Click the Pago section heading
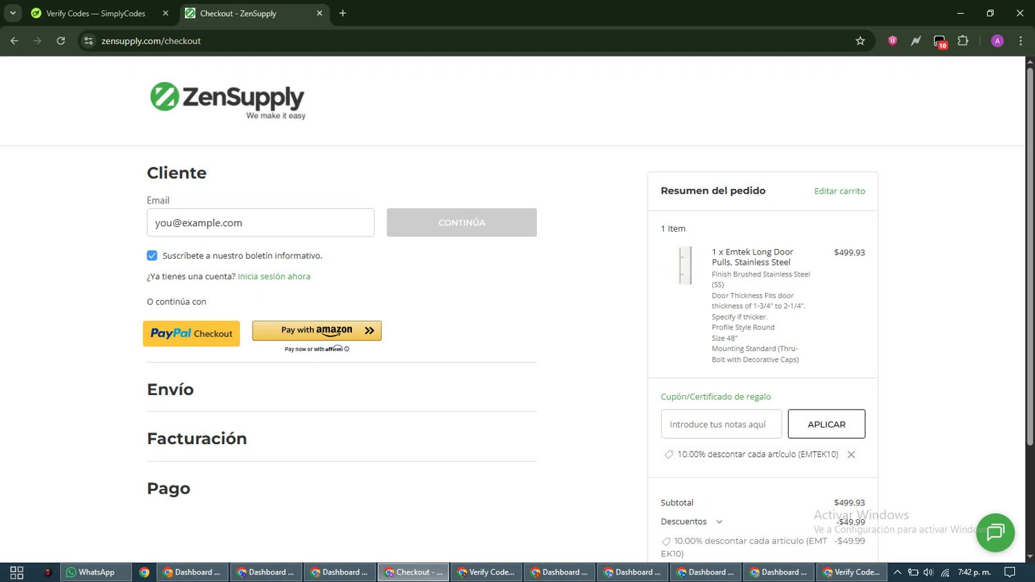The width and height of the screenshot is (1035, 582). (x=168, y=488)
